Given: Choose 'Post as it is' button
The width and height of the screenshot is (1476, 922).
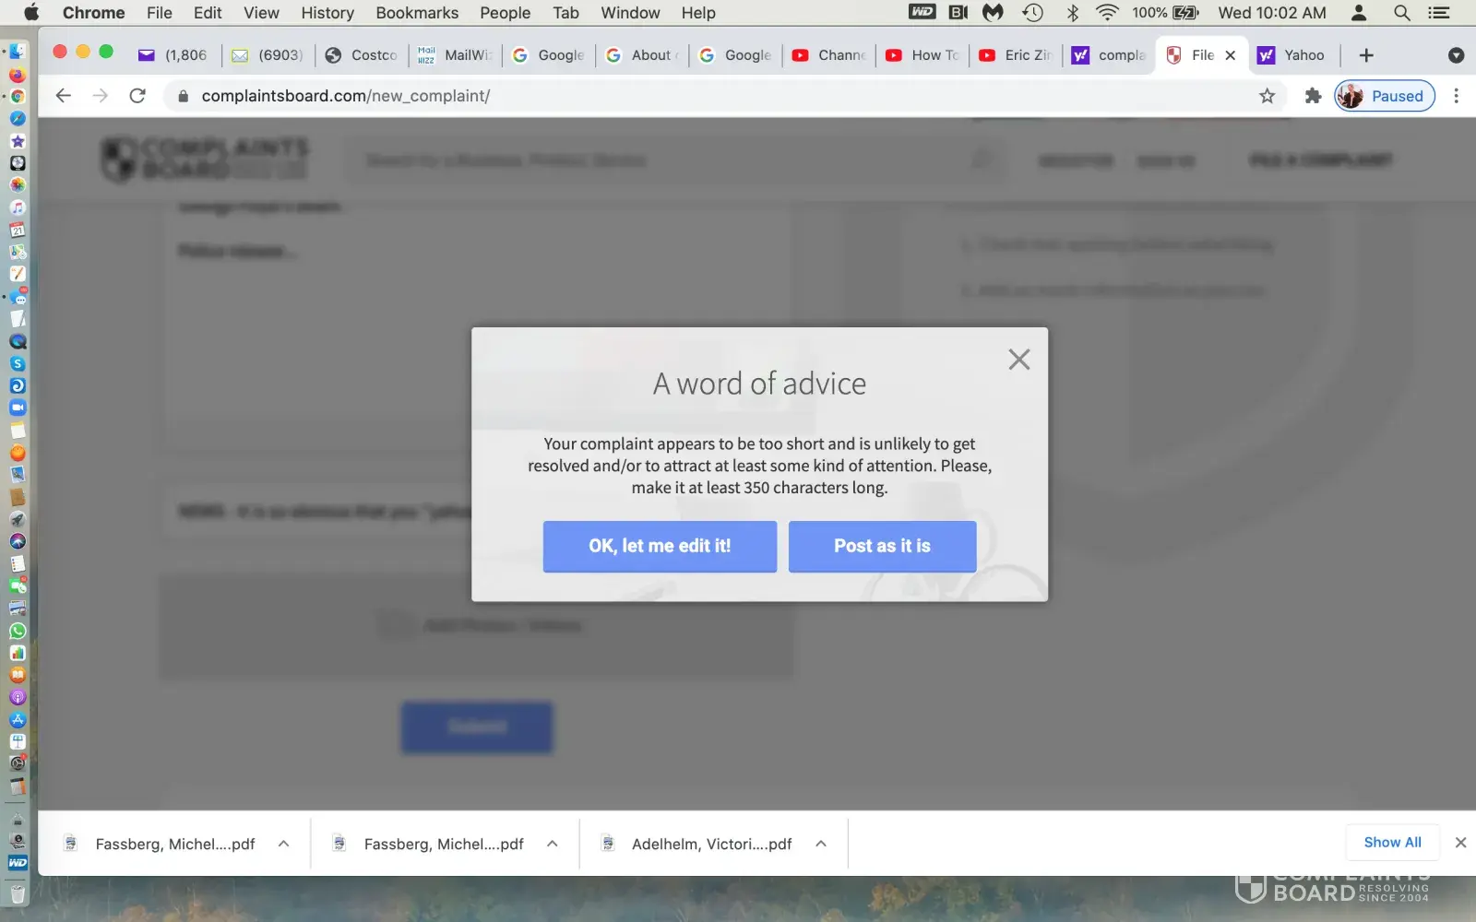Looking at the screenshot, I should [x=882, y=546].
